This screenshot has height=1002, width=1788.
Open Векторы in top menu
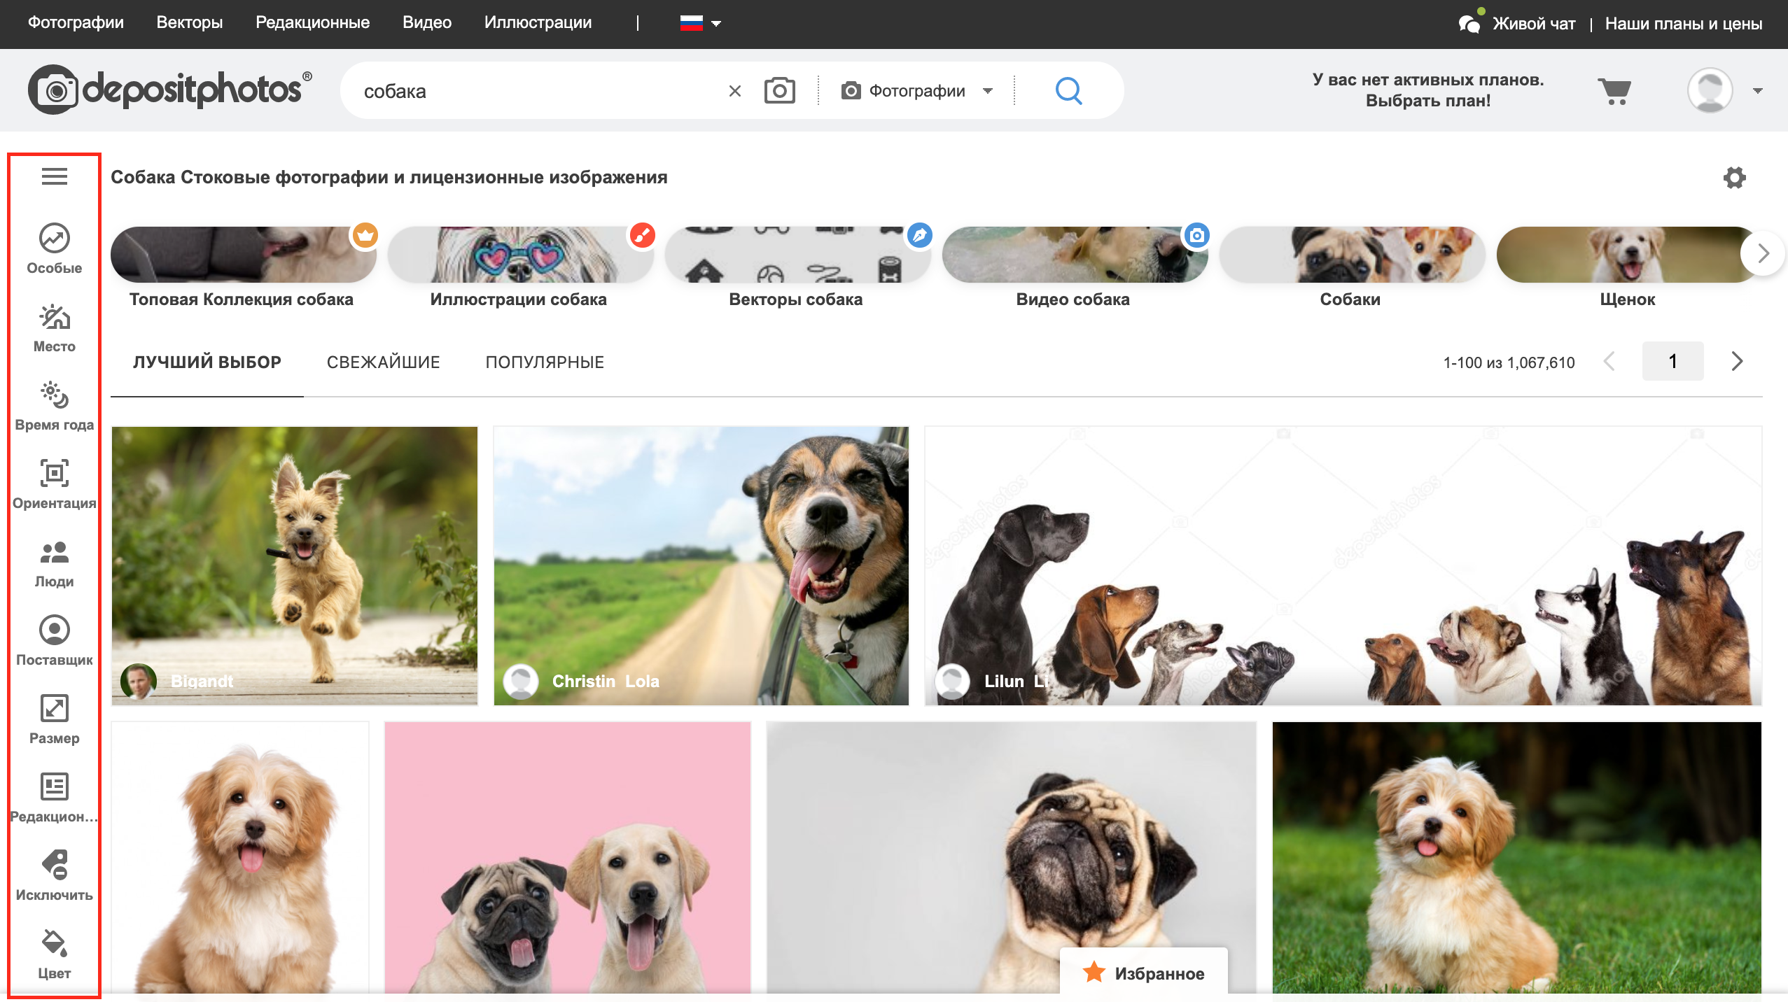pos(190,22)
